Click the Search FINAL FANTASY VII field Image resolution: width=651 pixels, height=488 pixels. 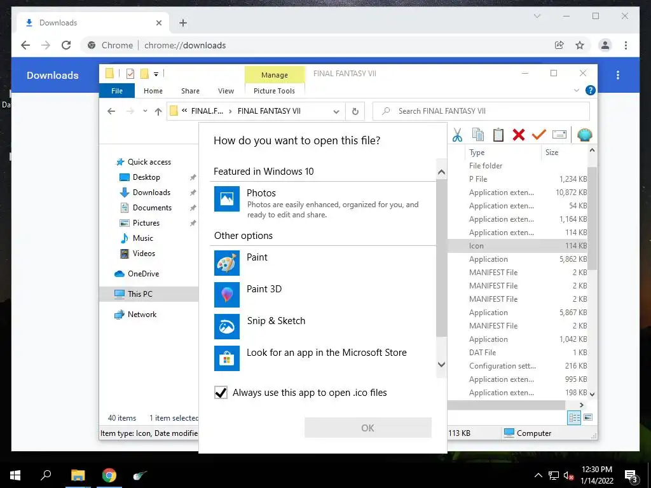[481, 111]
